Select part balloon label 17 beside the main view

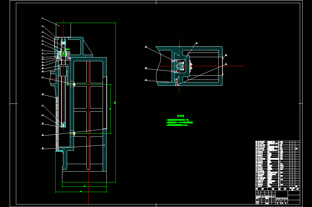(x=42, y=106)
